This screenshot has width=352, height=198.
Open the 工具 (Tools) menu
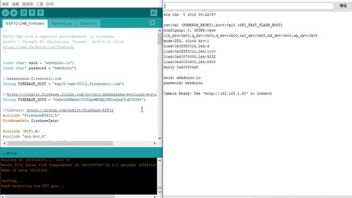coord(40,4)
